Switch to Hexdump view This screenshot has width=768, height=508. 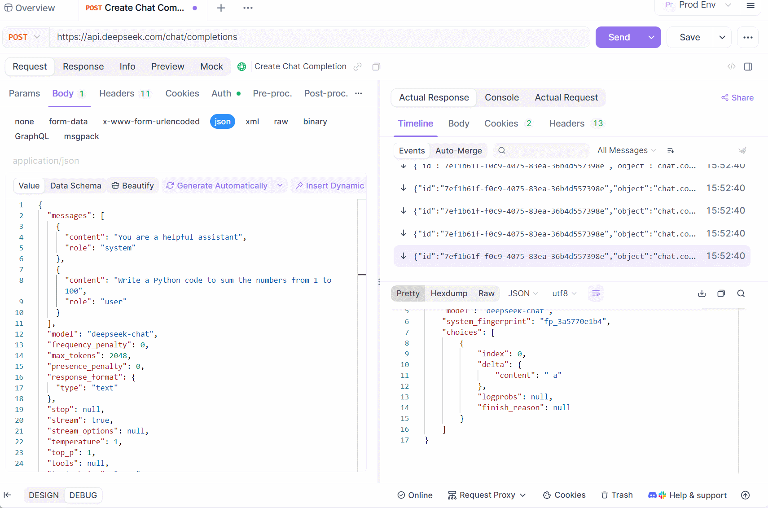(x=449, y=293)
